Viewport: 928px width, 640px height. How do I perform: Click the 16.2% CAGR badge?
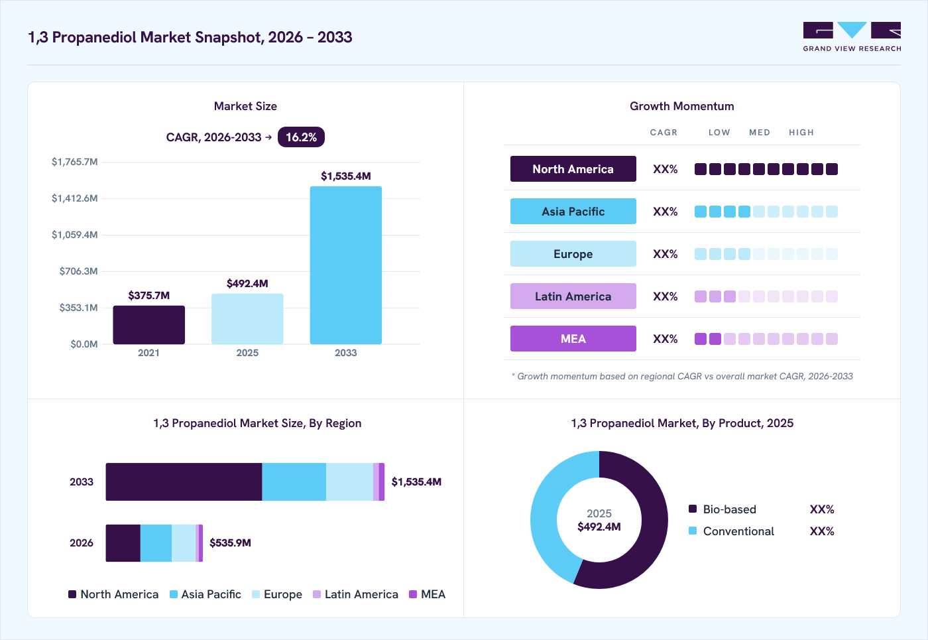coord(301,137)
